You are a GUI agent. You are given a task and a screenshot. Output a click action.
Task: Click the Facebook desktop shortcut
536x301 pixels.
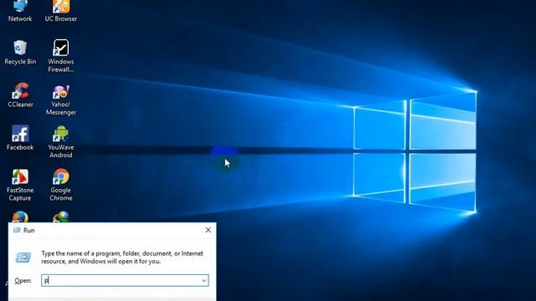click(20, 138)
